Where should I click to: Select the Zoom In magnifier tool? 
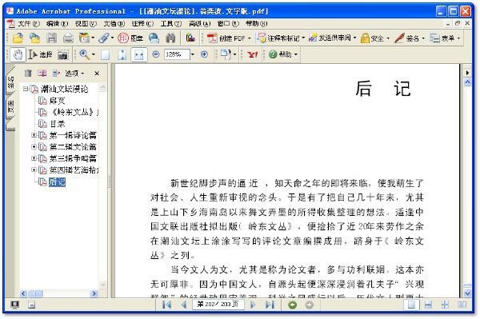(84, 54)
